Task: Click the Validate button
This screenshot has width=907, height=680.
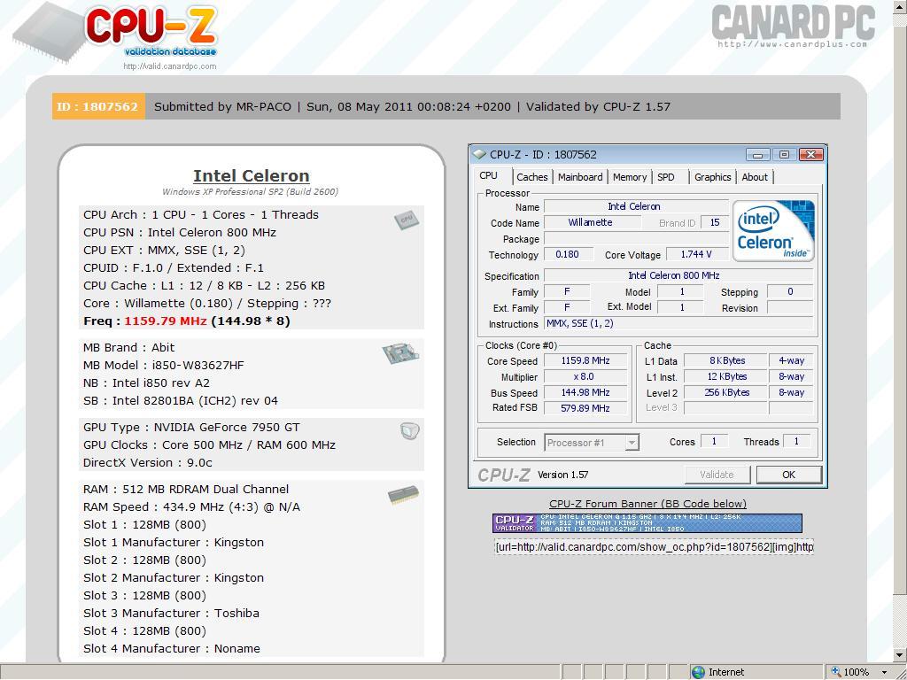Action: 717,475
